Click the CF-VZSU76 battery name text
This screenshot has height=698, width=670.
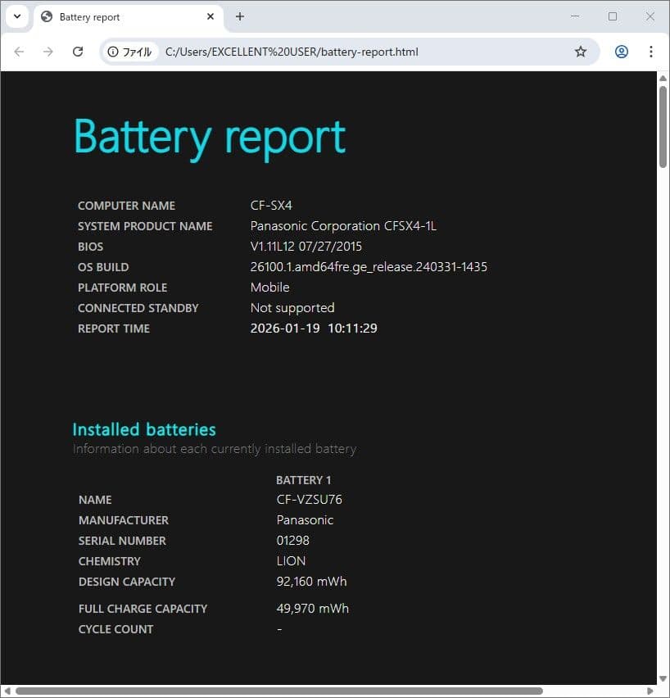pos(309,499)
